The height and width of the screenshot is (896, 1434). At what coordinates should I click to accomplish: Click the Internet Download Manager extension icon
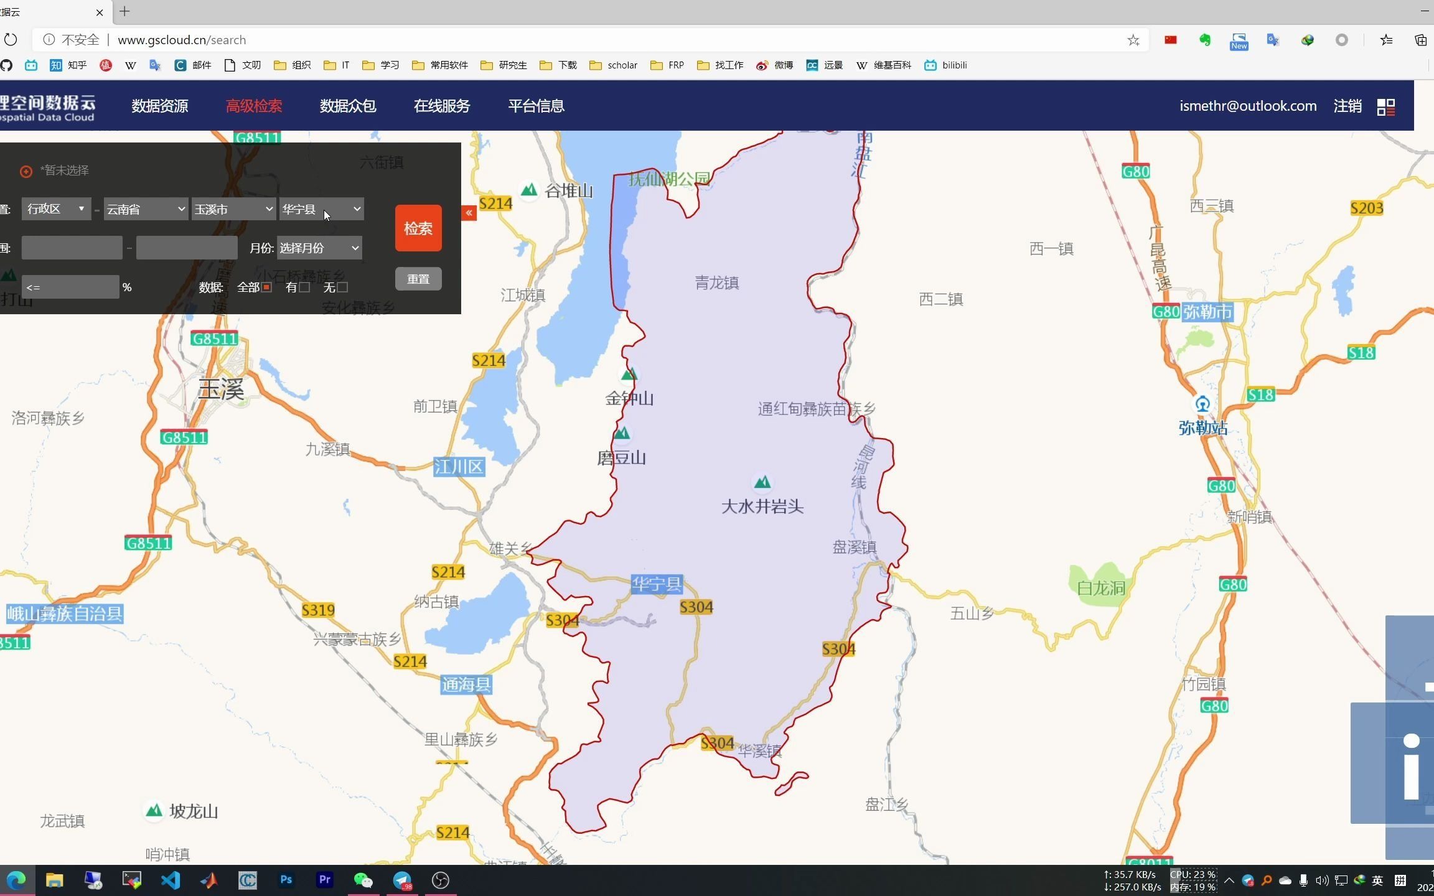coord(1307,40)
